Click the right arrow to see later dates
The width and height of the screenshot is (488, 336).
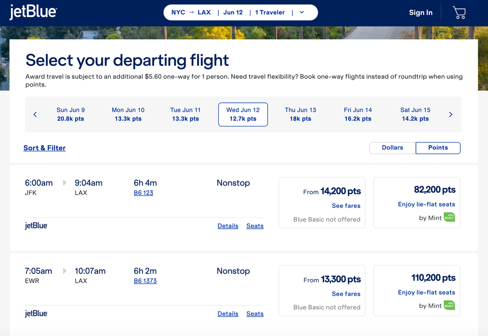[x=451, y=114]
